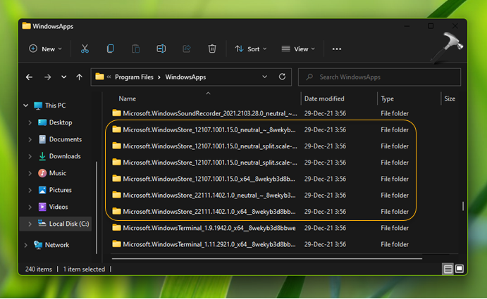Select Downloads in the navigation pane
Image resolution: width=487 pixels, height=299 pixels.
click(x=64, y=156)
